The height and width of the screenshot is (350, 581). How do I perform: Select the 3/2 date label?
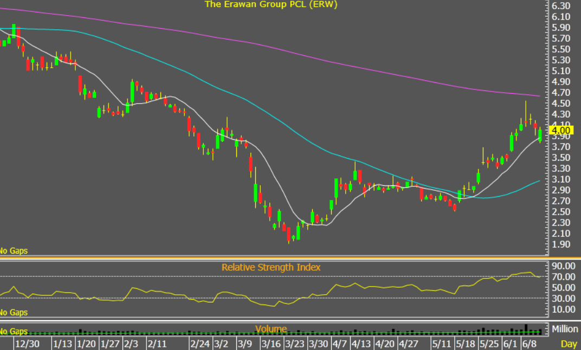[221, 343]
